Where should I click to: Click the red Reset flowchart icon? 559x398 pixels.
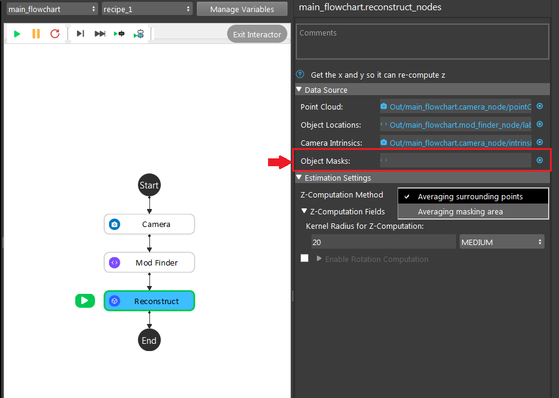pyautogui.click(x=55, y=34)
